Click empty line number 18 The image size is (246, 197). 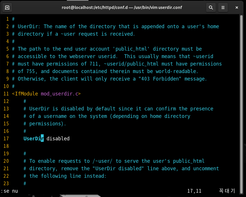[6, 146]
